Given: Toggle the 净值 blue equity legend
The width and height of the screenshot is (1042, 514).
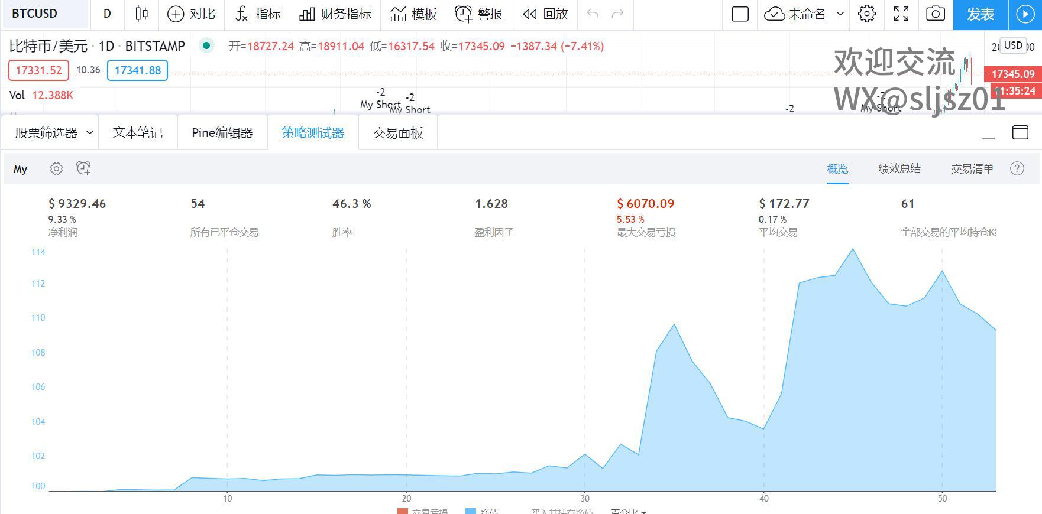Looking at the screenshot, I should point(482,511).
